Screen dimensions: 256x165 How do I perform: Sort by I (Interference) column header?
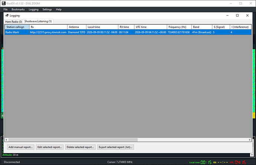coord(240,27)
